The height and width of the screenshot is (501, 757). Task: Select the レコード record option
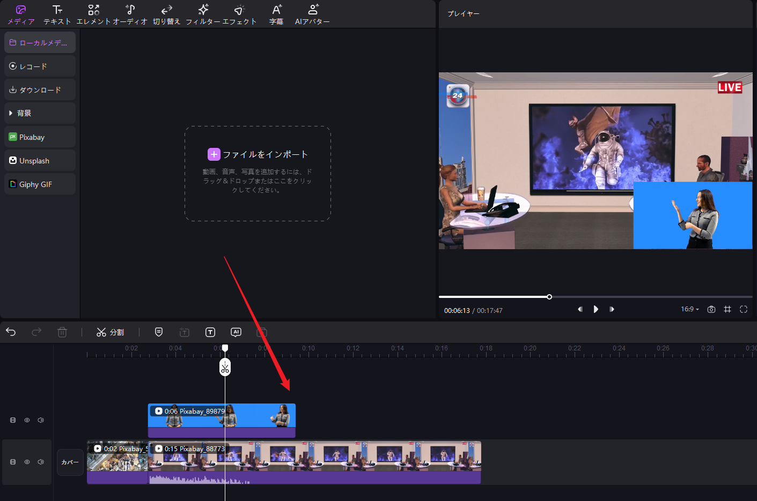tap(40, 66)
